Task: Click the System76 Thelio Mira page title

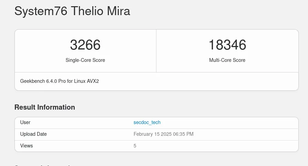Action: pos(72,11)
